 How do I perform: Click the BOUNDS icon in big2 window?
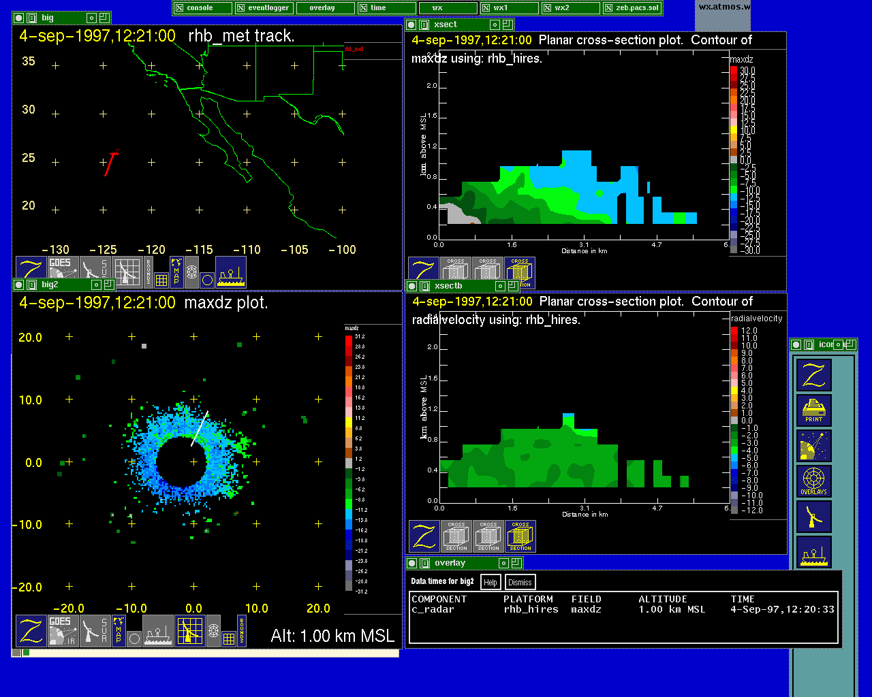(x=242, y=626)
